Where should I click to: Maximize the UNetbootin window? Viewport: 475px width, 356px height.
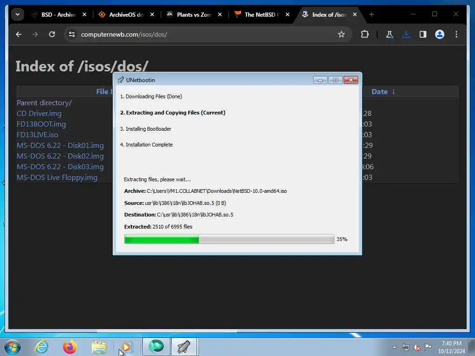coord(335,80)
